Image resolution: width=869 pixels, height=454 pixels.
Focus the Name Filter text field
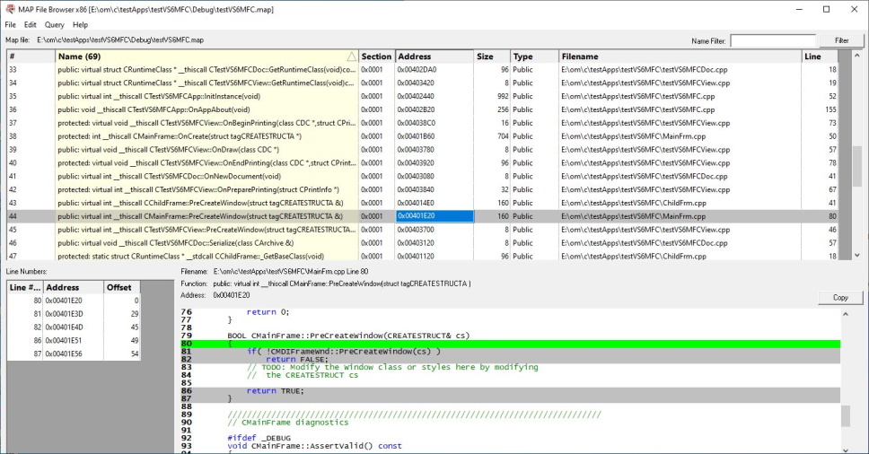click(x=772, y=40)
